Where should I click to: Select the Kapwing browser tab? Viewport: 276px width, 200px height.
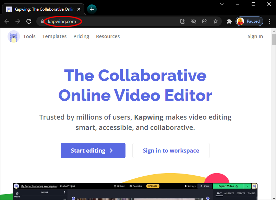tap(43, 9)
